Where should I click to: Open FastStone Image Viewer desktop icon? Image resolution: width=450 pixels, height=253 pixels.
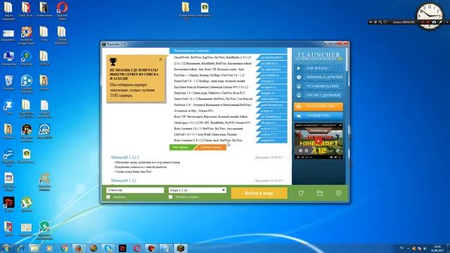tap(27, 35)
